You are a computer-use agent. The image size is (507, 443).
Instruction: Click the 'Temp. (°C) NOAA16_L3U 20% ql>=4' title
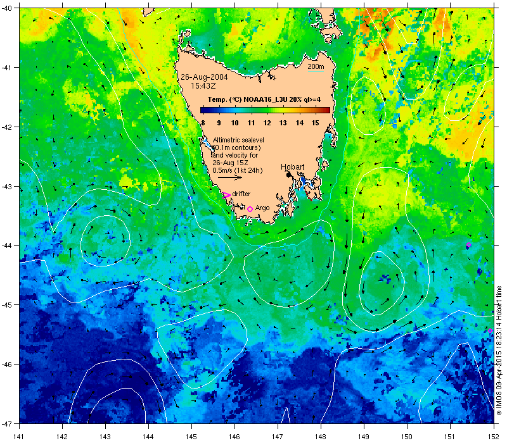coord(264,99)
